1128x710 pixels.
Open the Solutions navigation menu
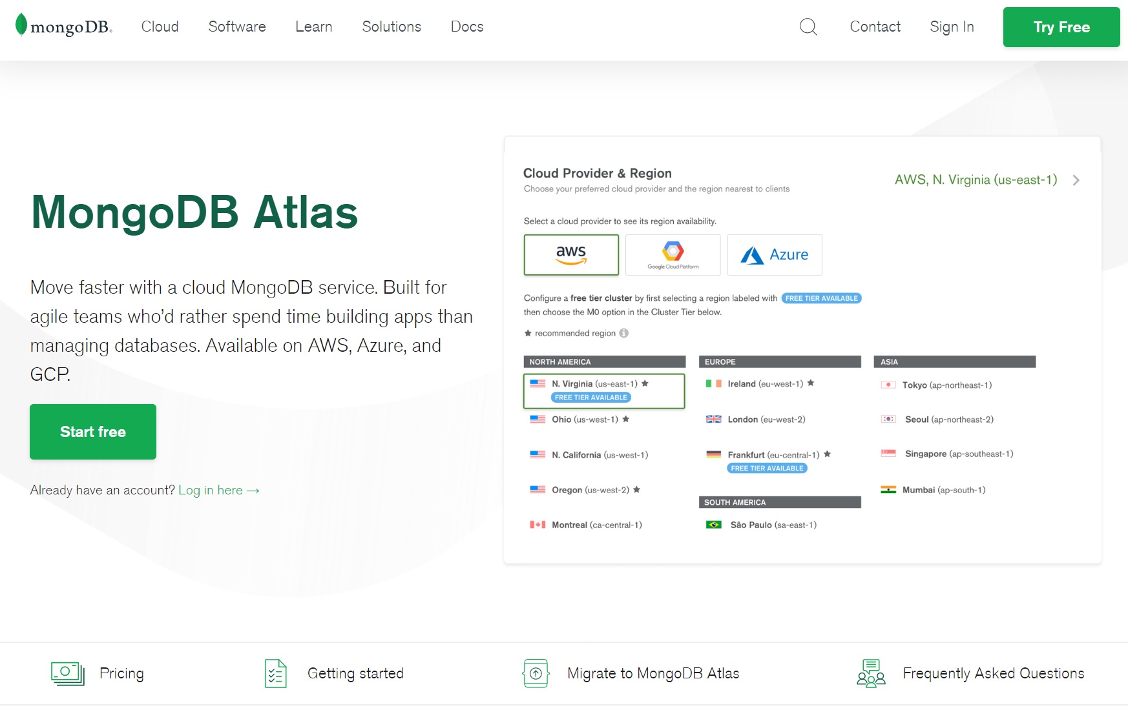coord(391,26)
